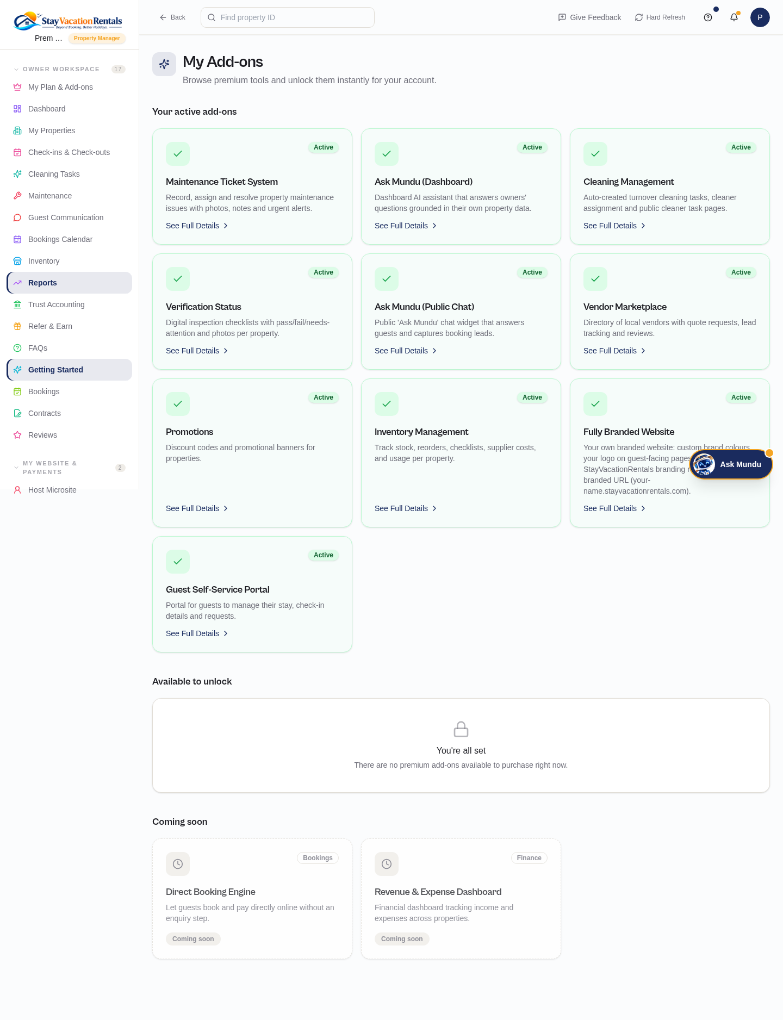Screen dimensions: 783x1020
Task: Click the lock icon in Available to unlock
Action: [461, 729]
